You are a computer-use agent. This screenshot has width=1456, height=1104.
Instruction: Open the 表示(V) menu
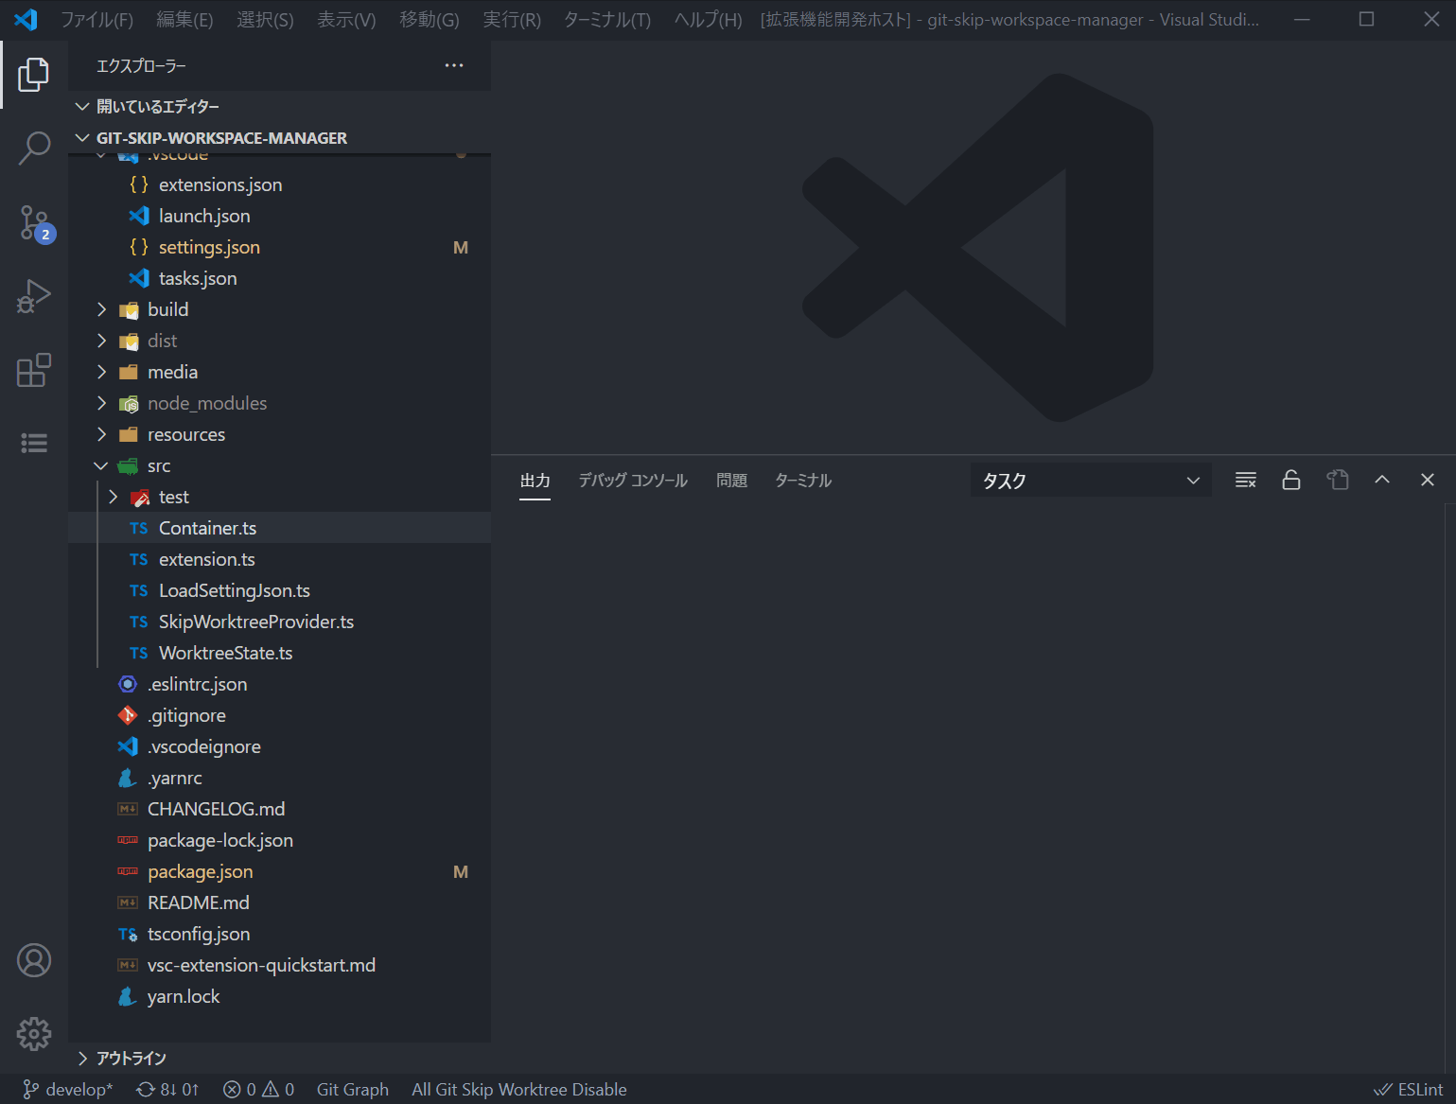click(x=346, y=20)
